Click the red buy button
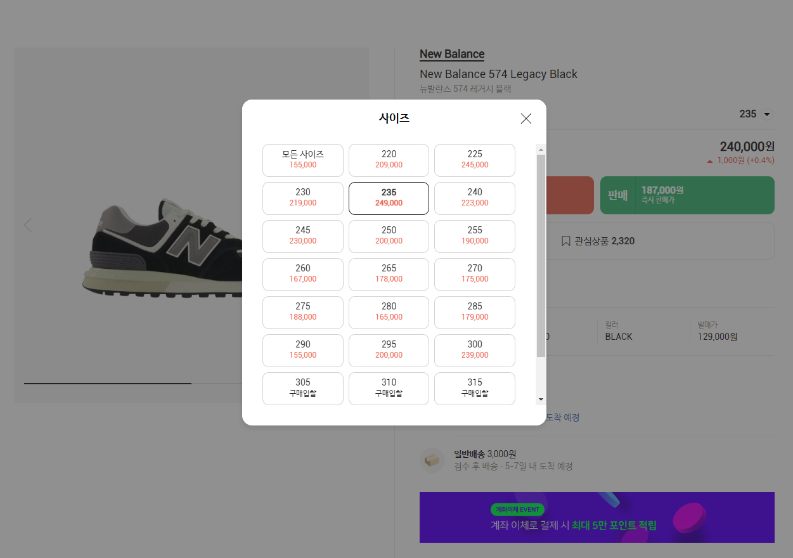 [x=569, y=195]
